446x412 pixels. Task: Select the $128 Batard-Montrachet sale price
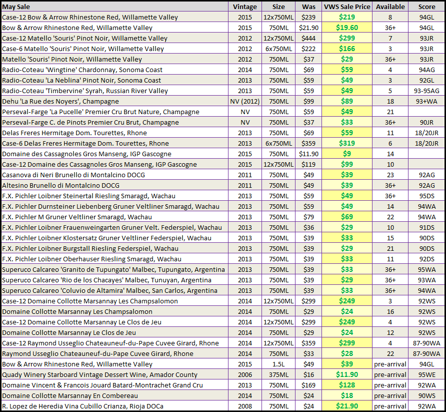pyautogui.click(x=347, y=385)
